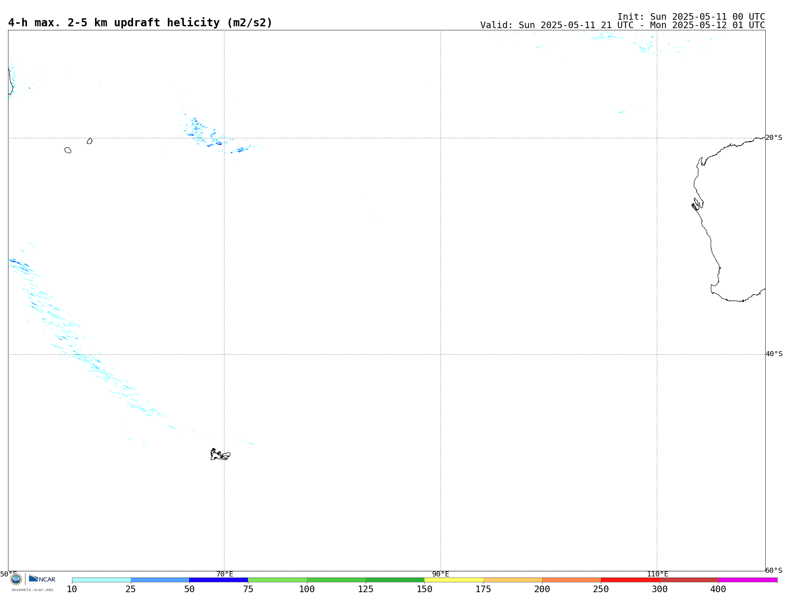Viewport: 789px width, 594px height.
Task: Select the bright red 250-300 color swatch
Action: point(630,580)
